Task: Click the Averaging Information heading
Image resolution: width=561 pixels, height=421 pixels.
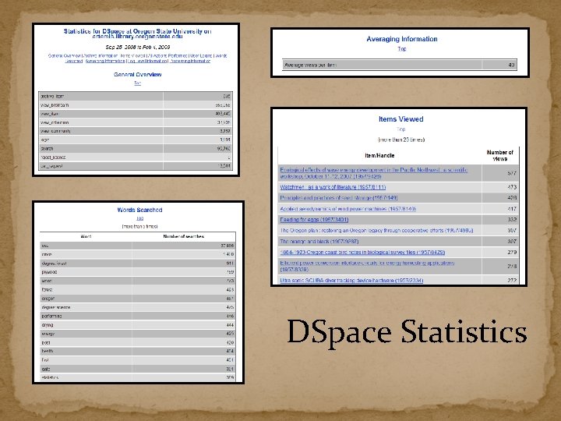Action: coord(402,39)
